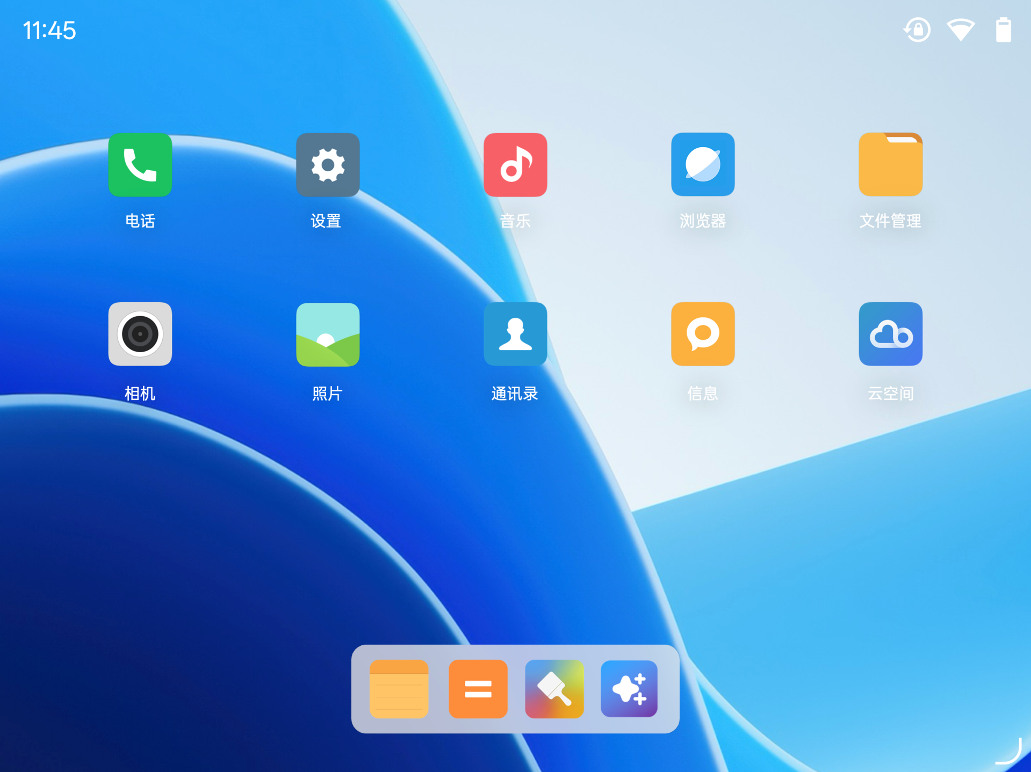
Task: Open the yellow notes app in dock
Action: pyautogui.click(x=399, y=689)
